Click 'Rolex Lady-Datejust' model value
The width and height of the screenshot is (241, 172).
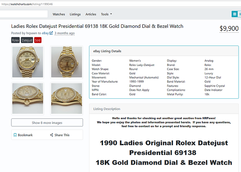click(x=142, y=65)
